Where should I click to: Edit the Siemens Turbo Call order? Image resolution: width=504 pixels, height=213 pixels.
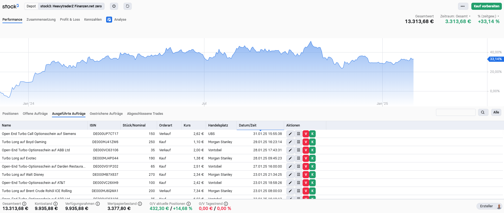click(x=290, y=134)
